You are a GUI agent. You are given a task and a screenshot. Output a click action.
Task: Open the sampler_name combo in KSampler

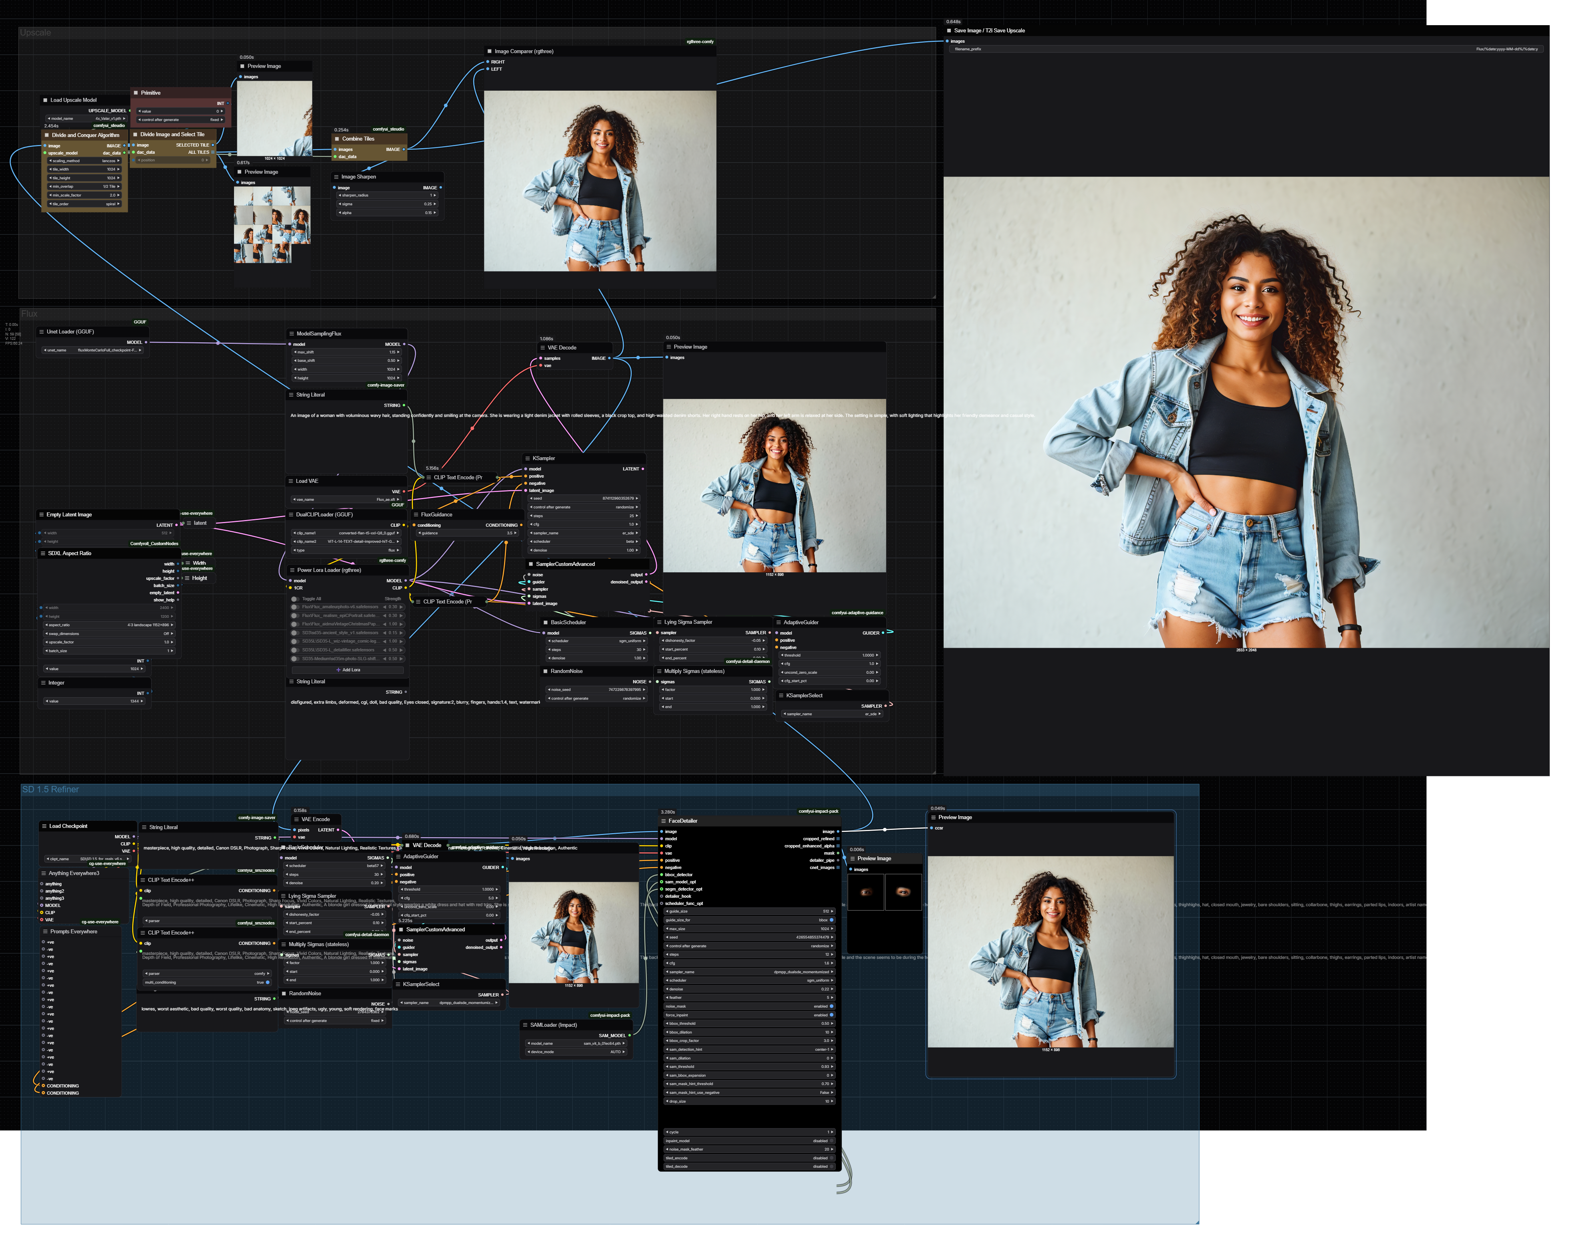click(585, 533)
